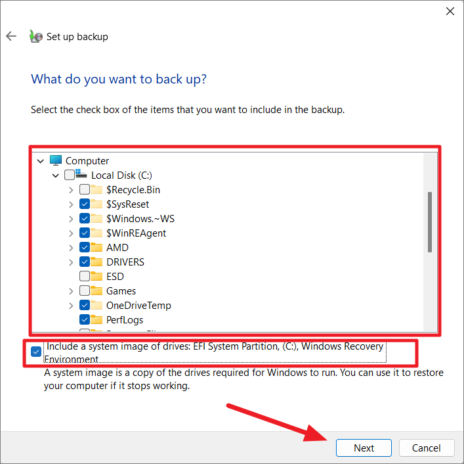Collapse the Local Disk (C:) node
The height and width of the screenshot is (464, 464).
(x=56, y=175)
